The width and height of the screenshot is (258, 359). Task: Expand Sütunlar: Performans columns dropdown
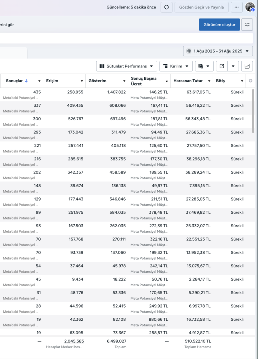click(x=127, y=66)
